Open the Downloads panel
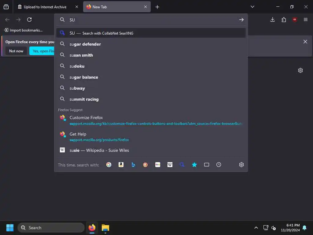This screenshot has height=235, width=313. 272,20
